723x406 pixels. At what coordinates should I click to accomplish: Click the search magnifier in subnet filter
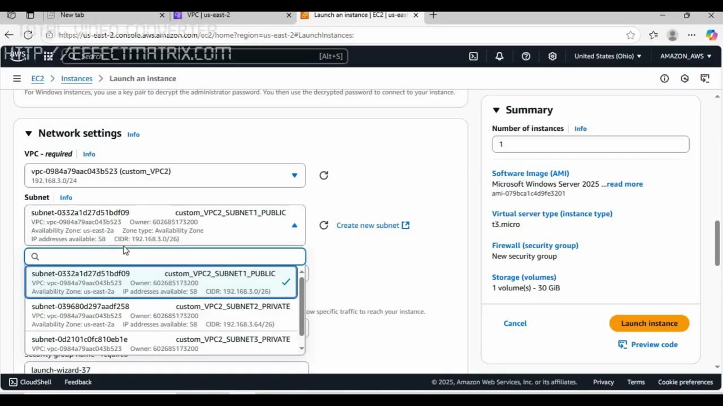35,257
